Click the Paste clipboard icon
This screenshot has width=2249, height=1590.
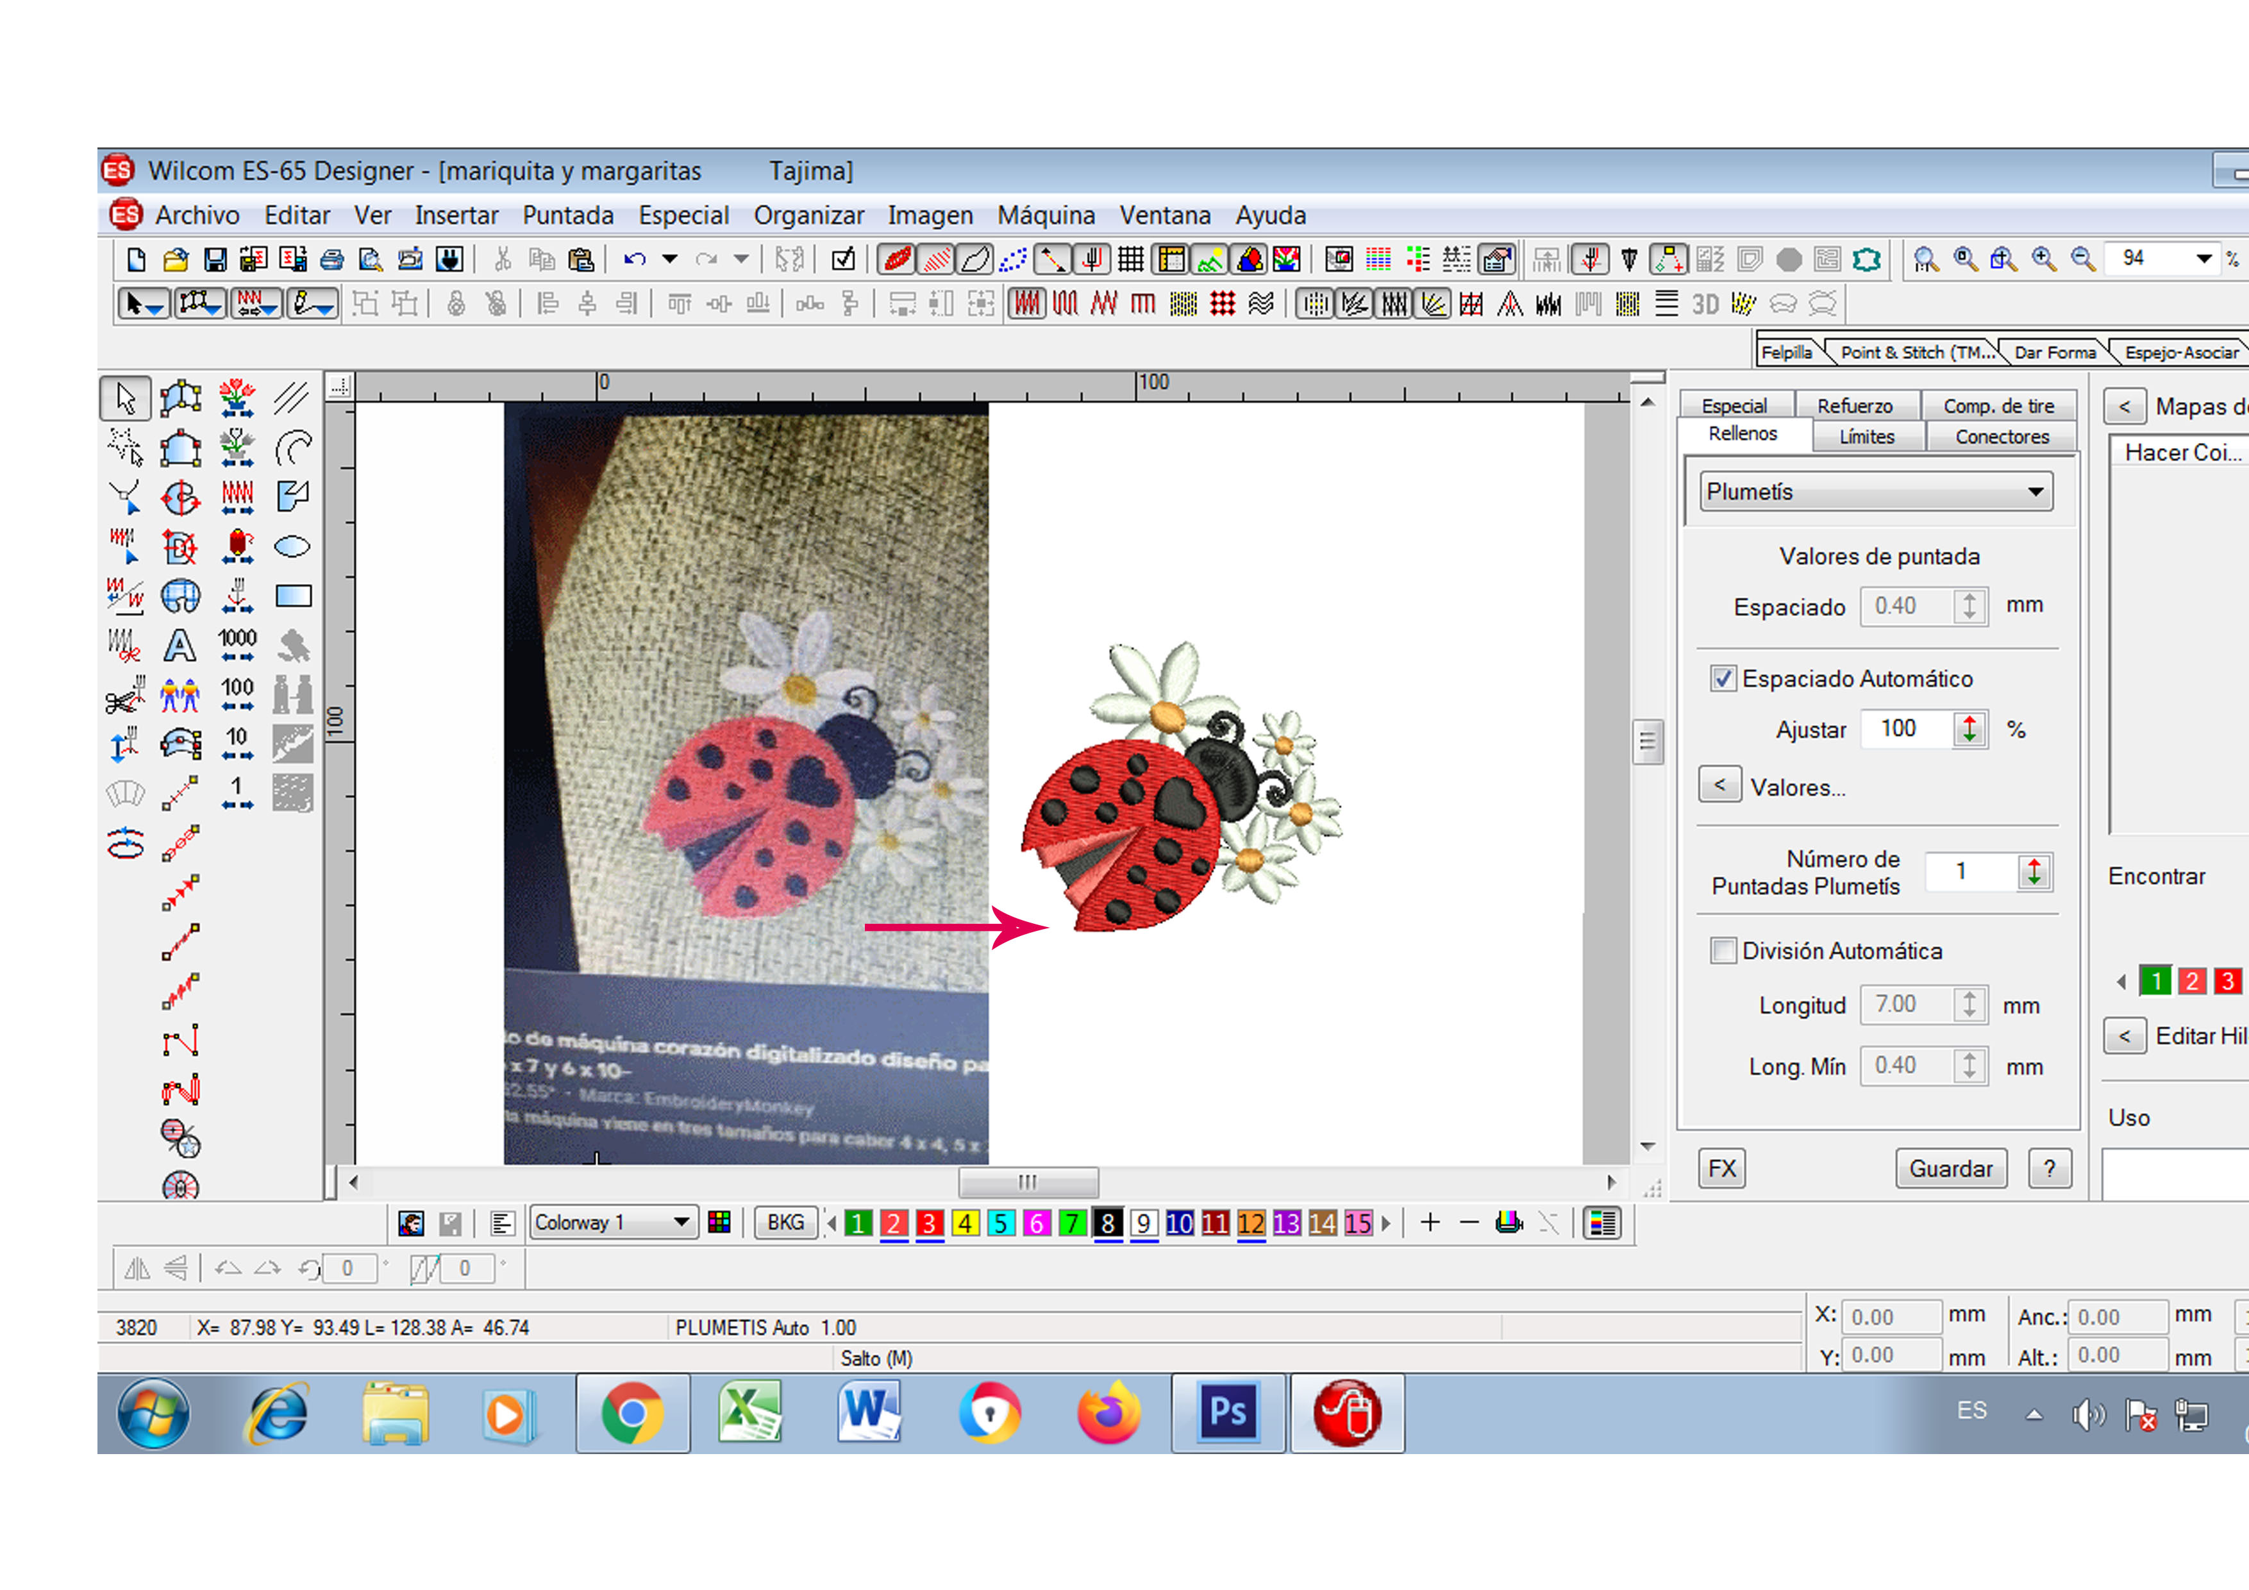click(x=581, y=260)
